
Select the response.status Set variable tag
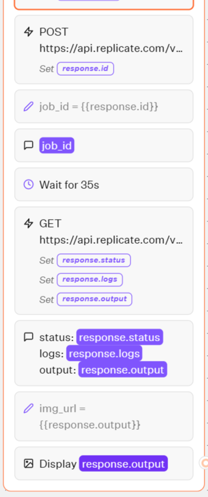pyautogui.click(x=94, y=260)
